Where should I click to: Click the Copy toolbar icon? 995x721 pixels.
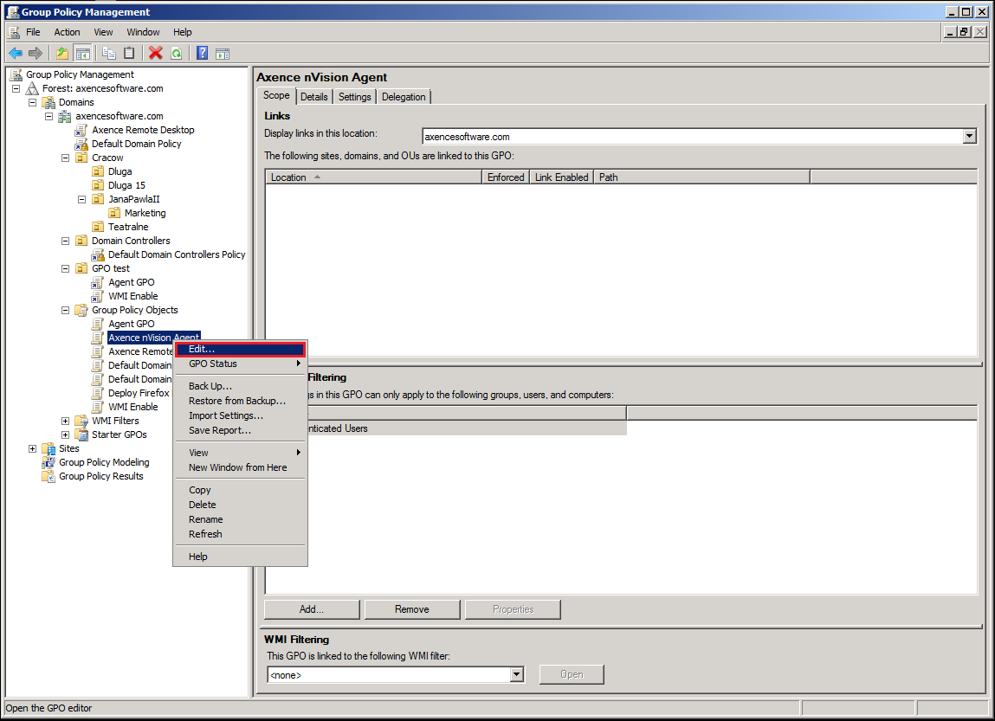click(x=109, y=53)
